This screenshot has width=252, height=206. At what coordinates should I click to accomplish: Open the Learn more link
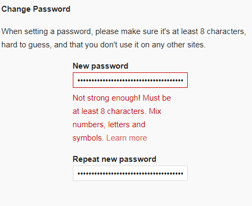[x=127, y=138]
